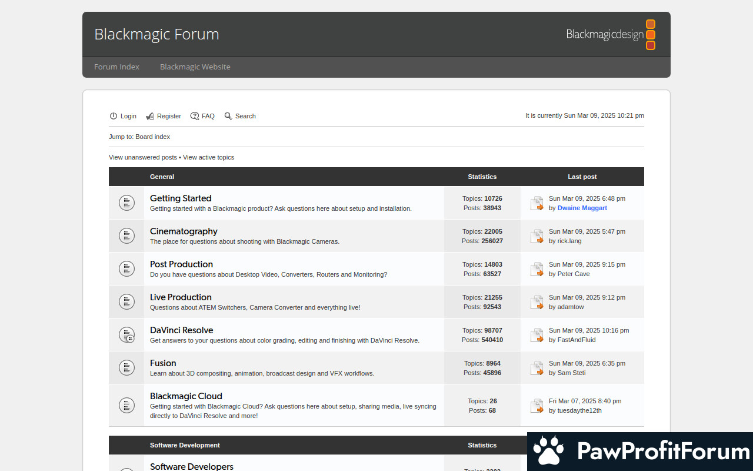
Task: Click the Getting Started post count 38943
Action: click(492, 208)
